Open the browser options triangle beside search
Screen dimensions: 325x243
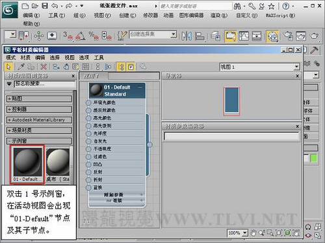pyautogui.click(x=9, y=84)
